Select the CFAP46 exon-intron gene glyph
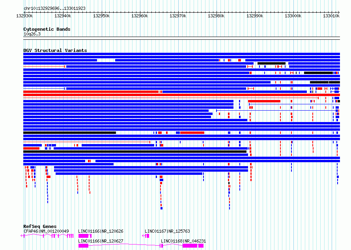 pos(47,236)
